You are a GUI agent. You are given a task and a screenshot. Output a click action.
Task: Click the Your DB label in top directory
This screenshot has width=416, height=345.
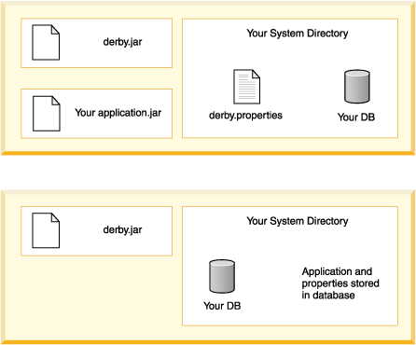356,117
